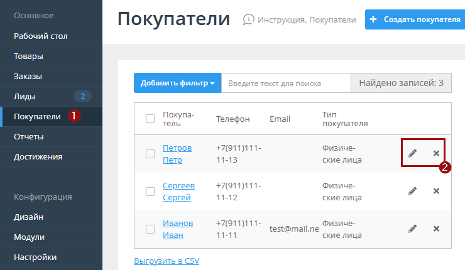Focus the search text field

[x=285, y=83]
